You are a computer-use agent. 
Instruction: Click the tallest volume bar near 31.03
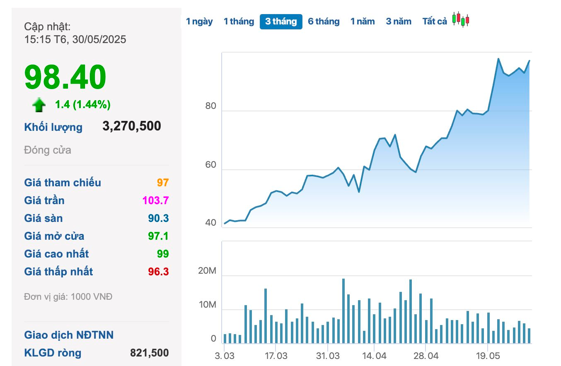(343, 311)
